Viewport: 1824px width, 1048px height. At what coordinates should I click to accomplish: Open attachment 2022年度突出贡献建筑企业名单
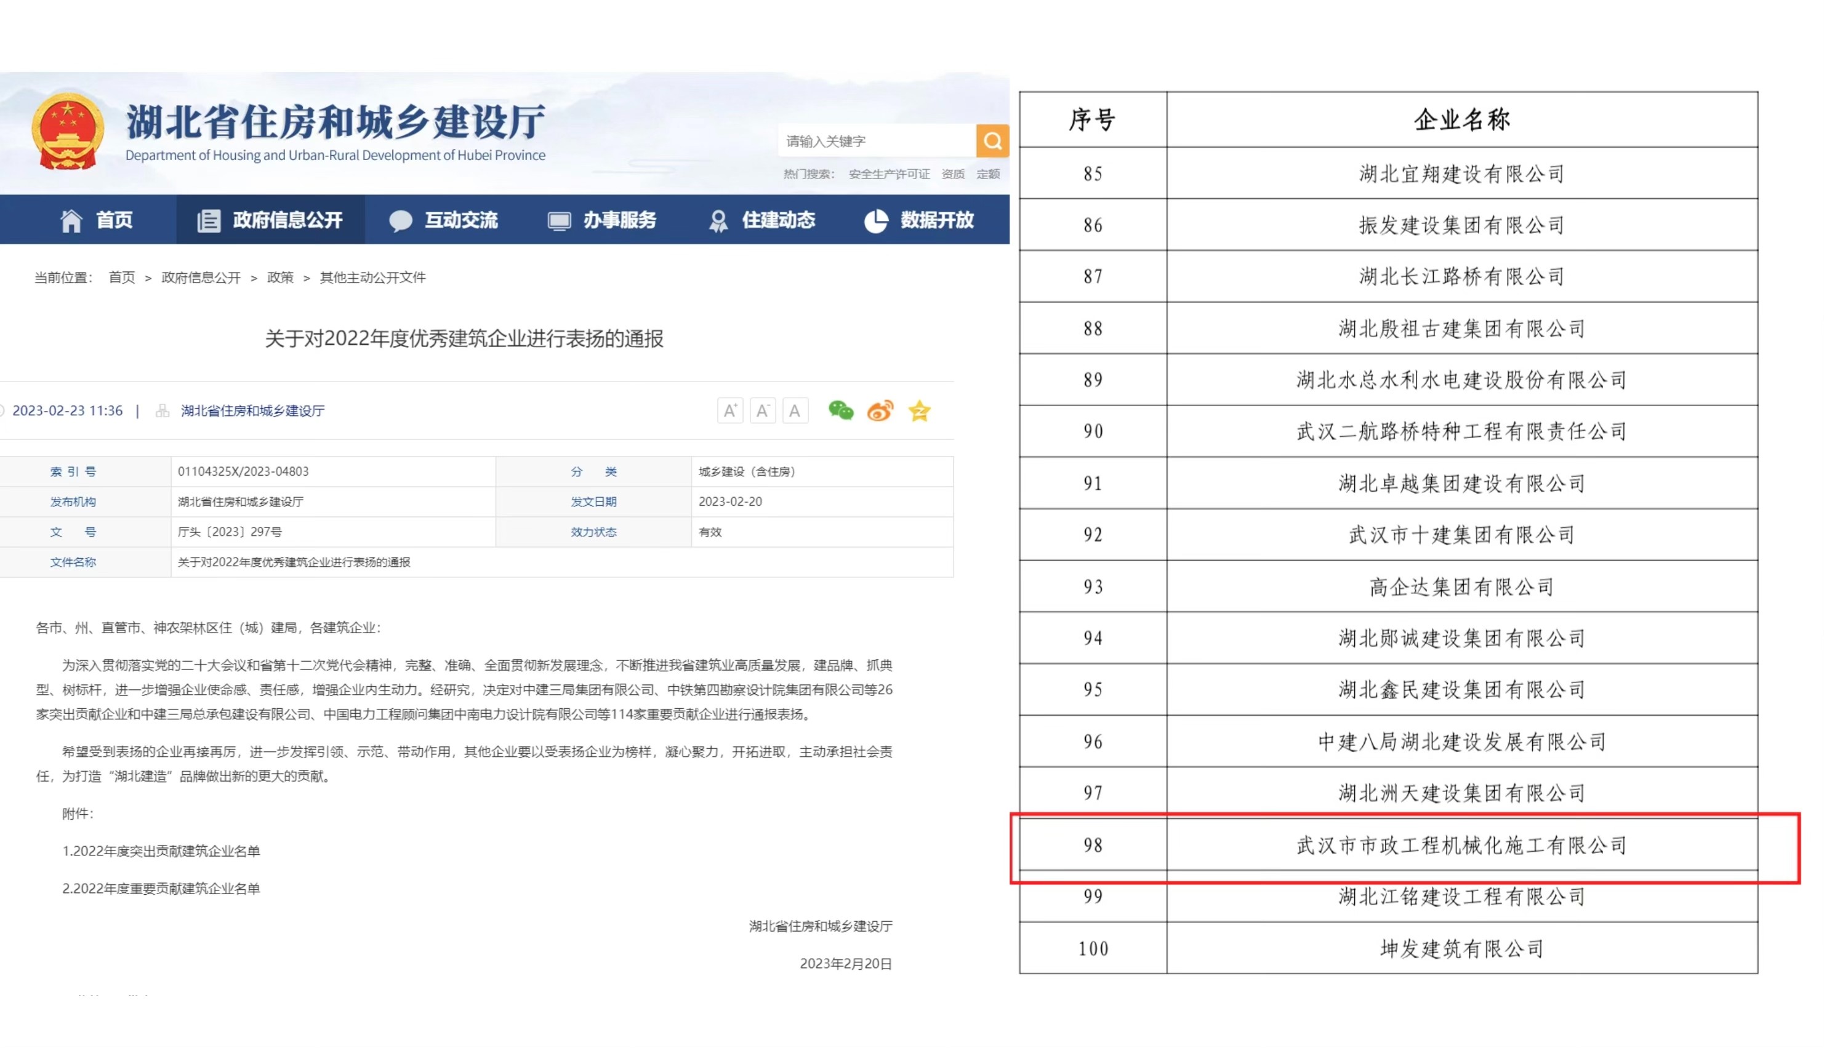tap(161, 851)
